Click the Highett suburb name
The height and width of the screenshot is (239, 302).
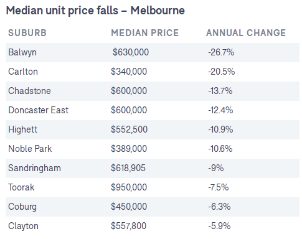coord(23,129)
